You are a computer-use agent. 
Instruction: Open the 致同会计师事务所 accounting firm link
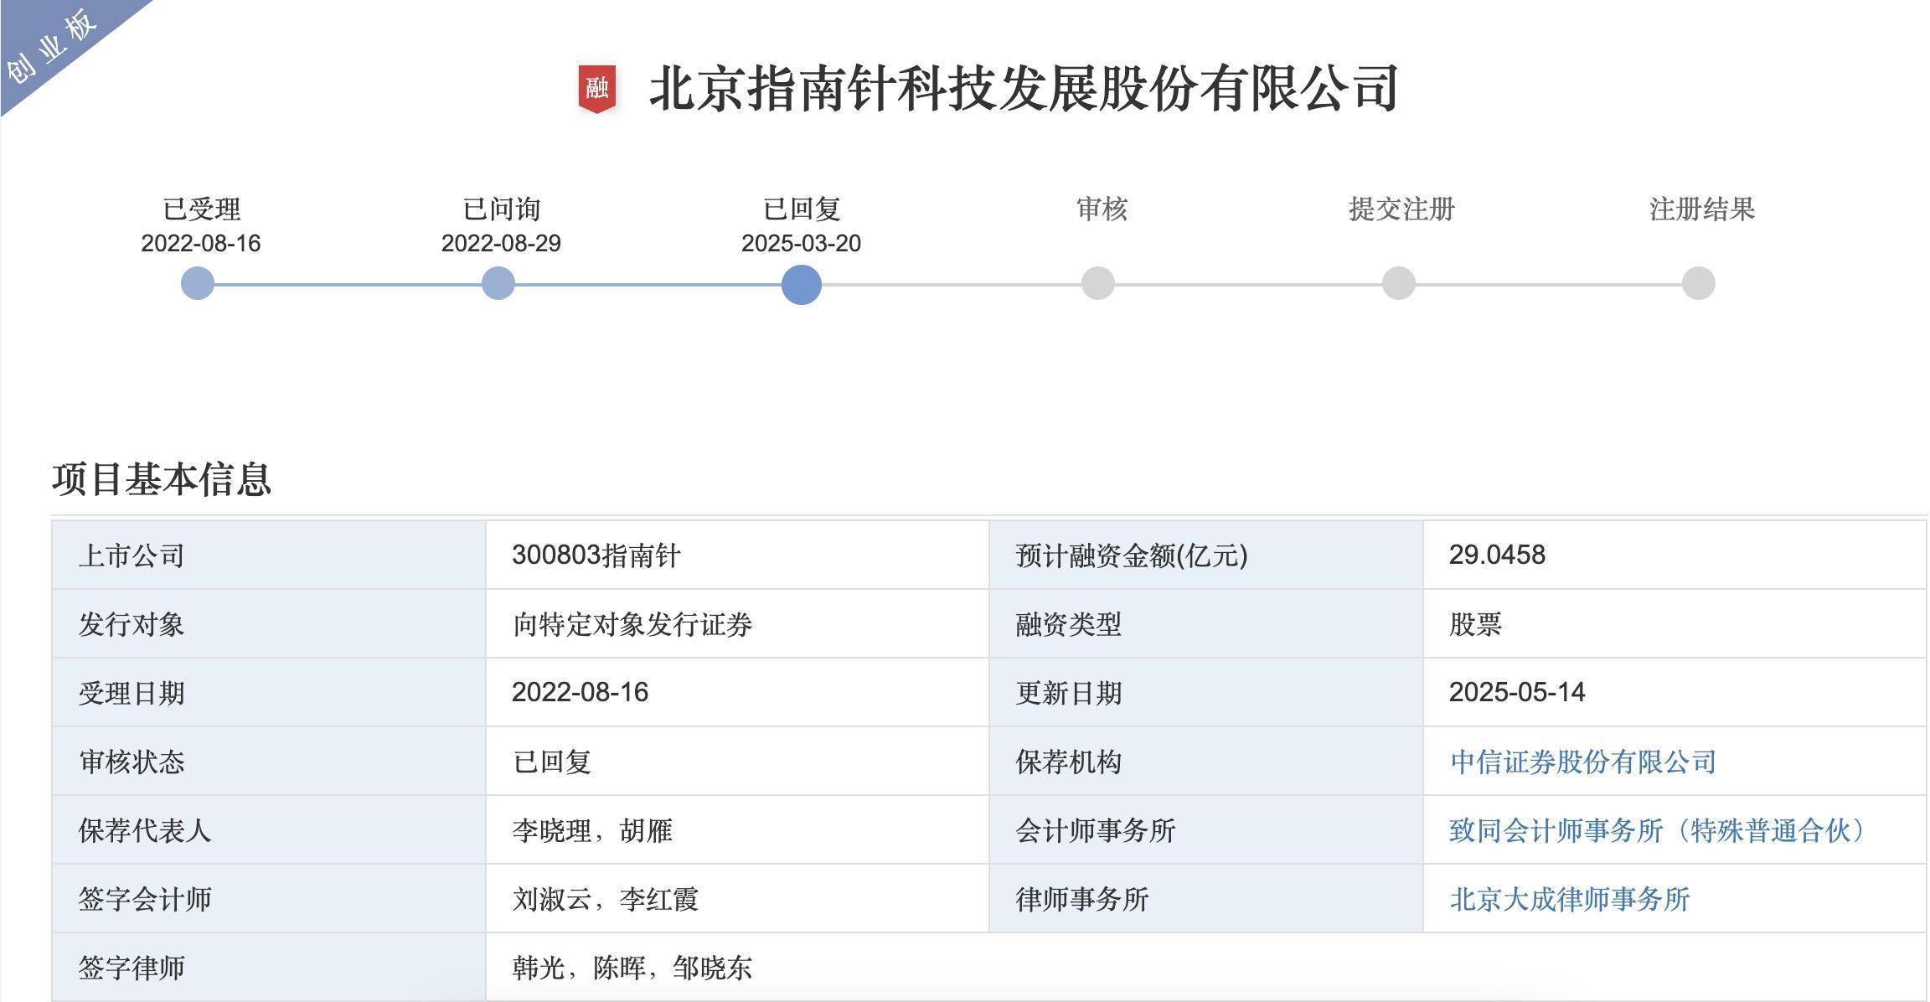[1659, 830]
